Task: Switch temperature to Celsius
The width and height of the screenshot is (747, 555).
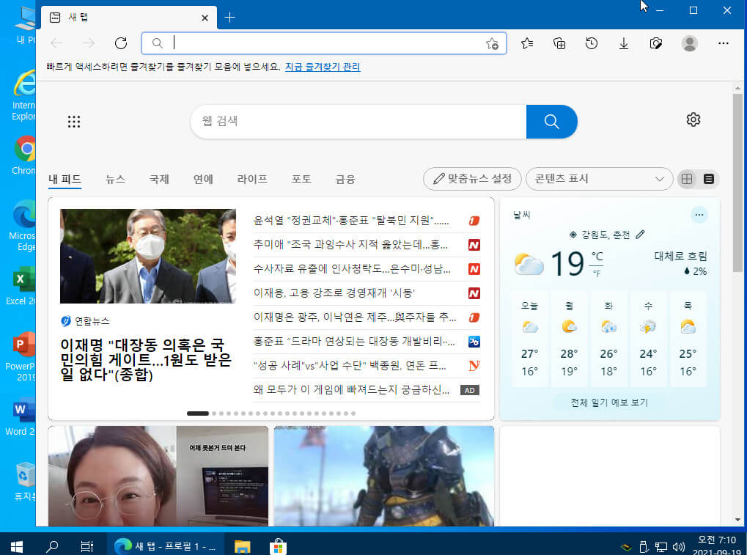Action: [597, 257]
